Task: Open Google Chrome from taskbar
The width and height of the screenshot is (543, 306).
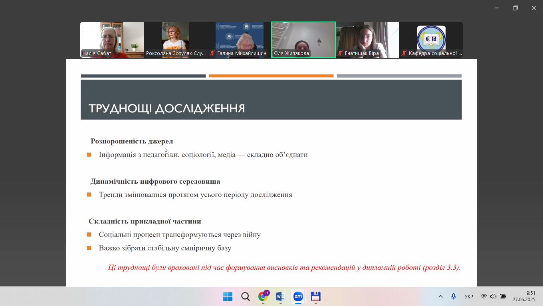Action: (x=263, y=296)
